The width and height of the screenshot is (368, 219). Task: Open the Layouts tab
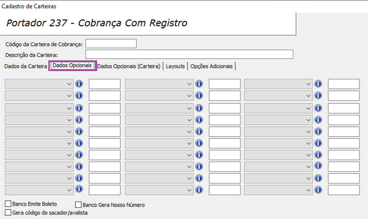(x=175, y=66)
